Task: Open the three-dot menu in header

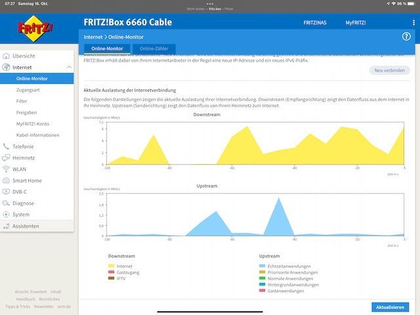Action: pos(413,23)
